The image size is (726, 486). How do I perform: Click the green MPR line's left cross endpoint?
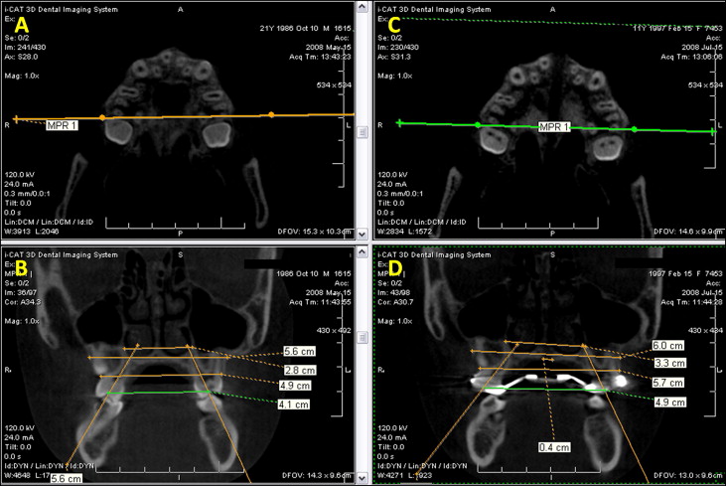coord(400,123)
